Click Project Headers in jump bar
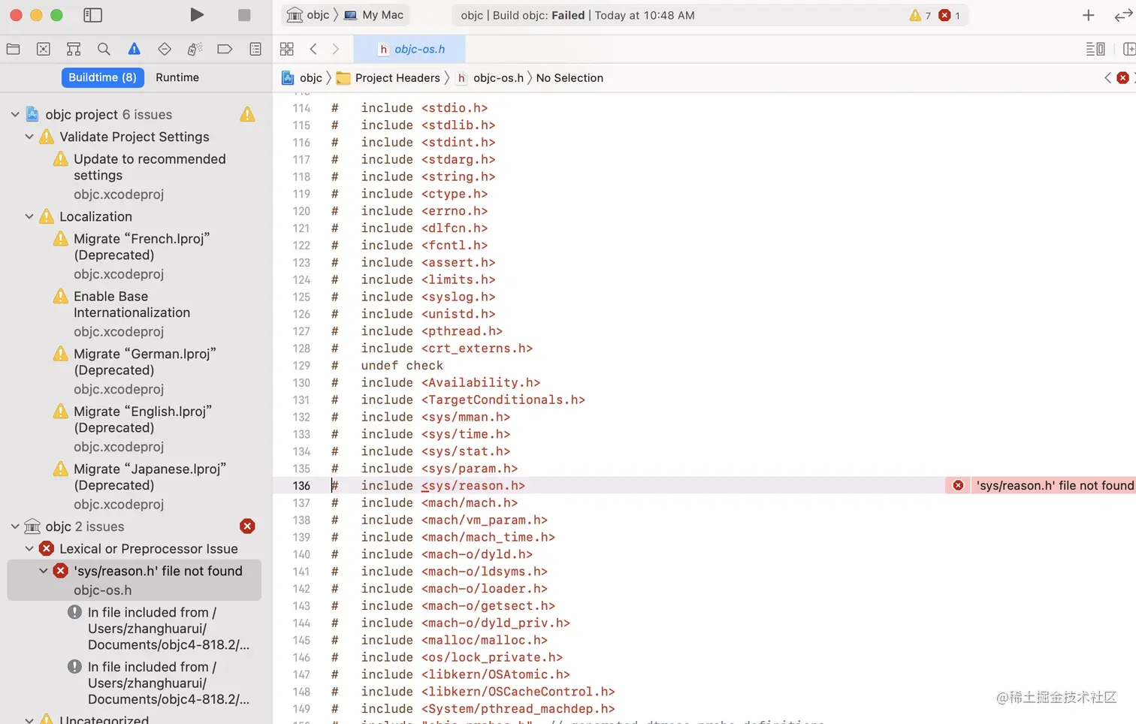1136x724 pixels. [388, 77]
